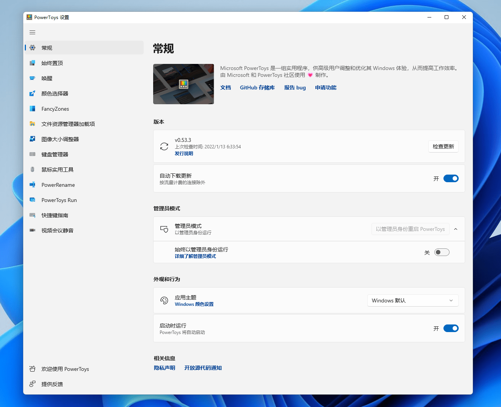Click the PowerToys preview thumbnail image

(183, 84)
